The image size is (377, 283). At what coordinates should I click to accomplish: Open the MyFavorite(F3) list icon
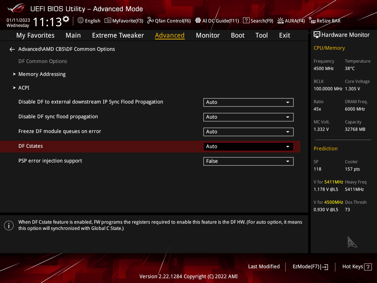coord(108,21)
